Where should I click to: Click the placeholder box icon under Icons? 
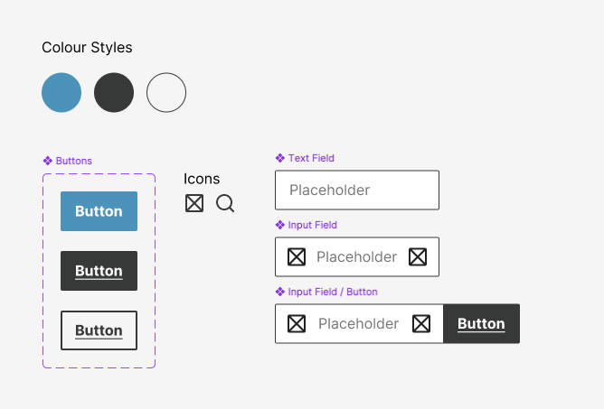(x=194, y=203)
